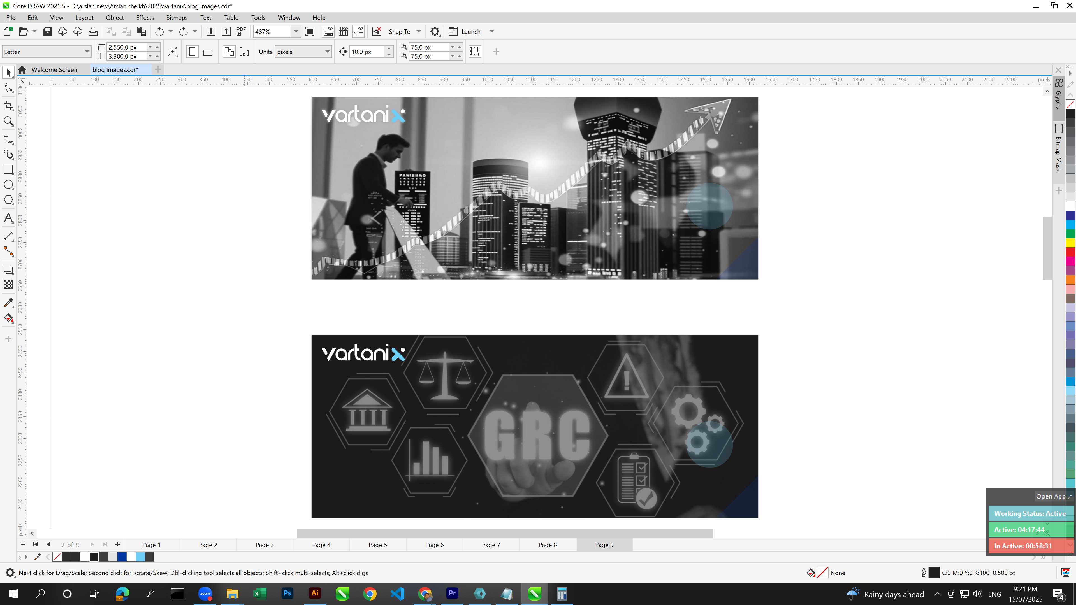Open the Object menu
The image size is (1076, 605).
(114, 18)
